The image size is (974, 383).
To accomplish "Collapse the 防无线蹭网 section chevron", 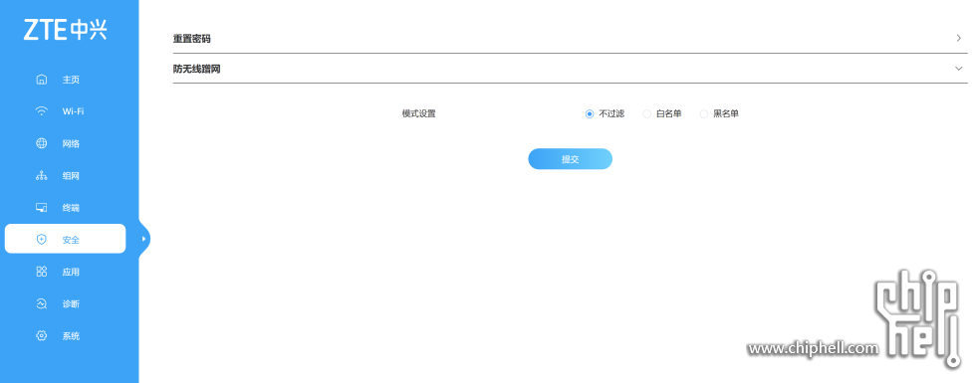I will (x=959, y=69).
